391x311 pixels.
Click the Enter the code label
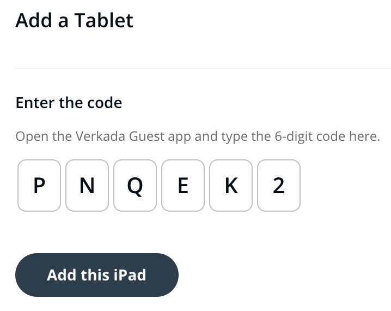[x=69, y=103]
